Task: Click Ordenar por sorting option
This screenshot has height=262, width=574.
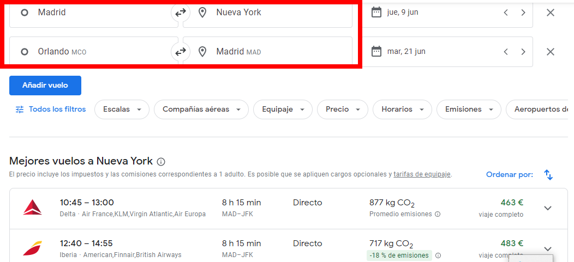Action: (510, 175)
